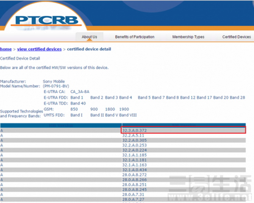Select SW version 32.1.A.1.163

[134, 165]
